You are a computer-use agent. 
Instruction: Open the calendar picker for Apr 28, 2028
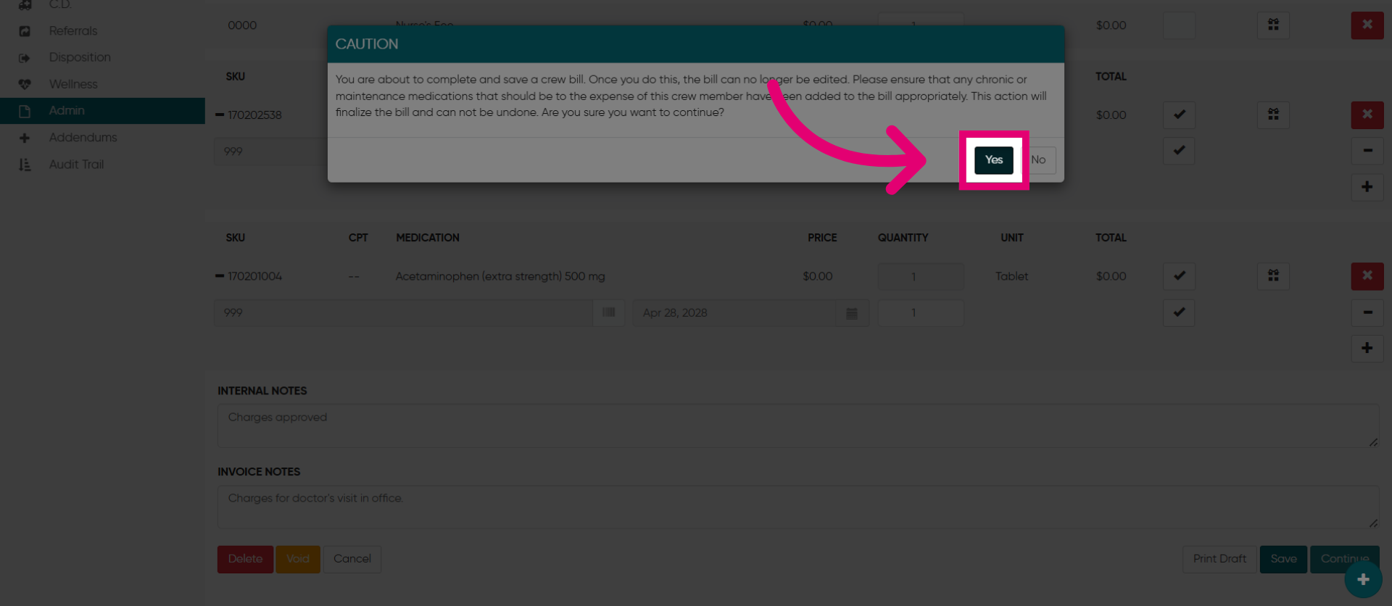tap(852, 312)
